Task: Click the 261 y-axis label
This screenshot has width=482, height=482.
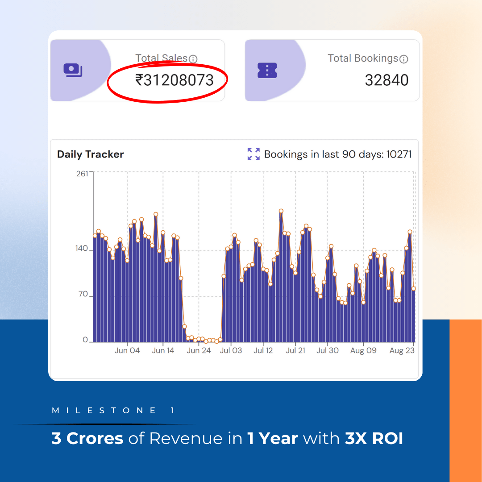Action: coord(82,174)
